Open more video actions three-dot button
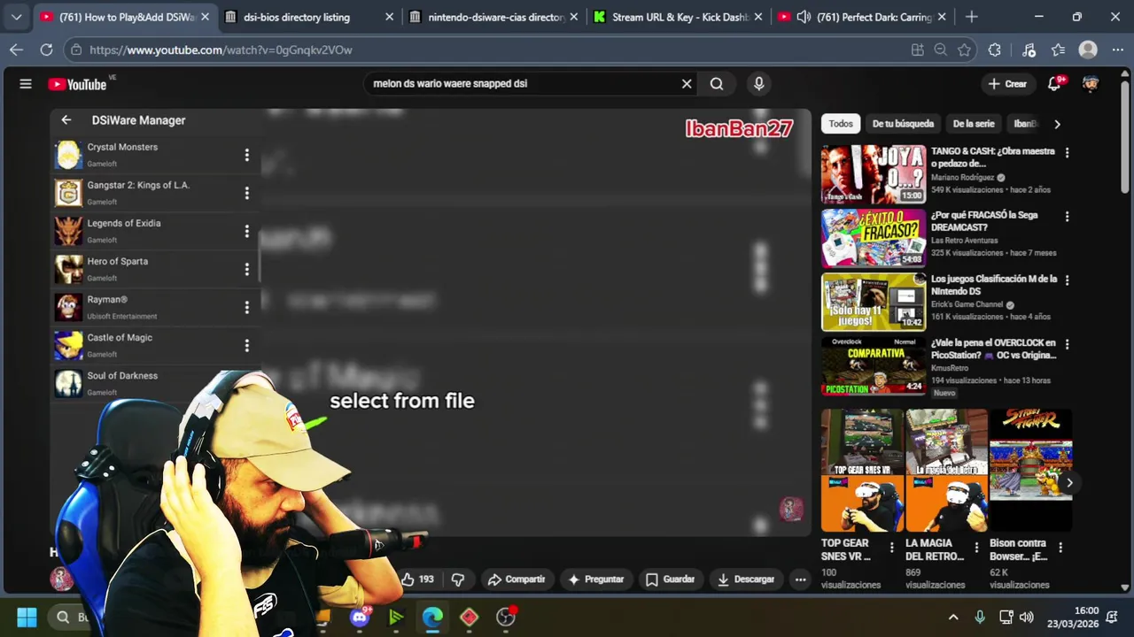This screenshot has height=637, width=1134. click(800, 579)
